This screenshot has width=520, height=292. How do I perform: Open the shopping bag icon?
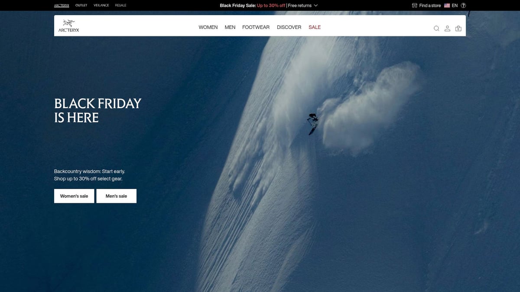(458, 29)
